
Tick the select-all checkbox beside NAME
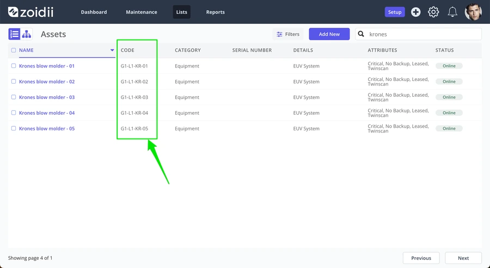(14, 50)
